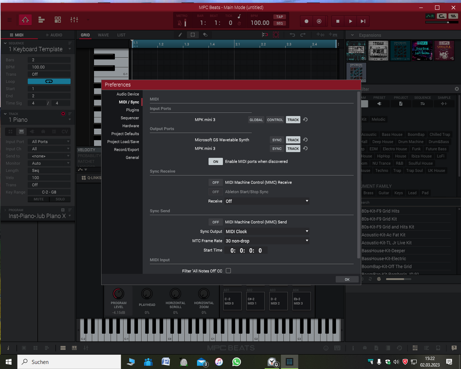Click the SEQ tempo button

tap(279, 23)
